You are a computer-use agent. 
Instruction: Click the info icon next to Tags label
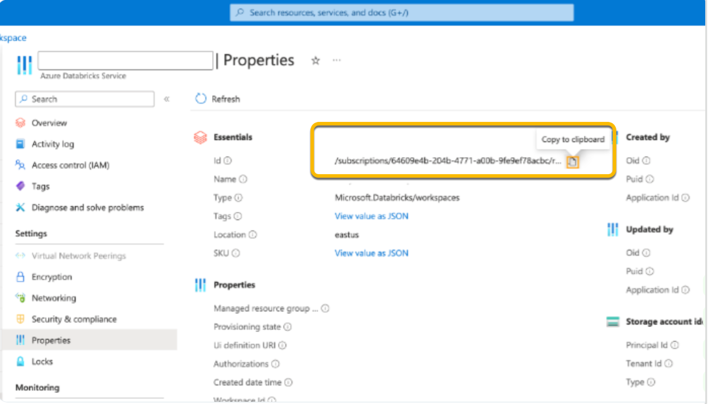[x=238, y=216]
